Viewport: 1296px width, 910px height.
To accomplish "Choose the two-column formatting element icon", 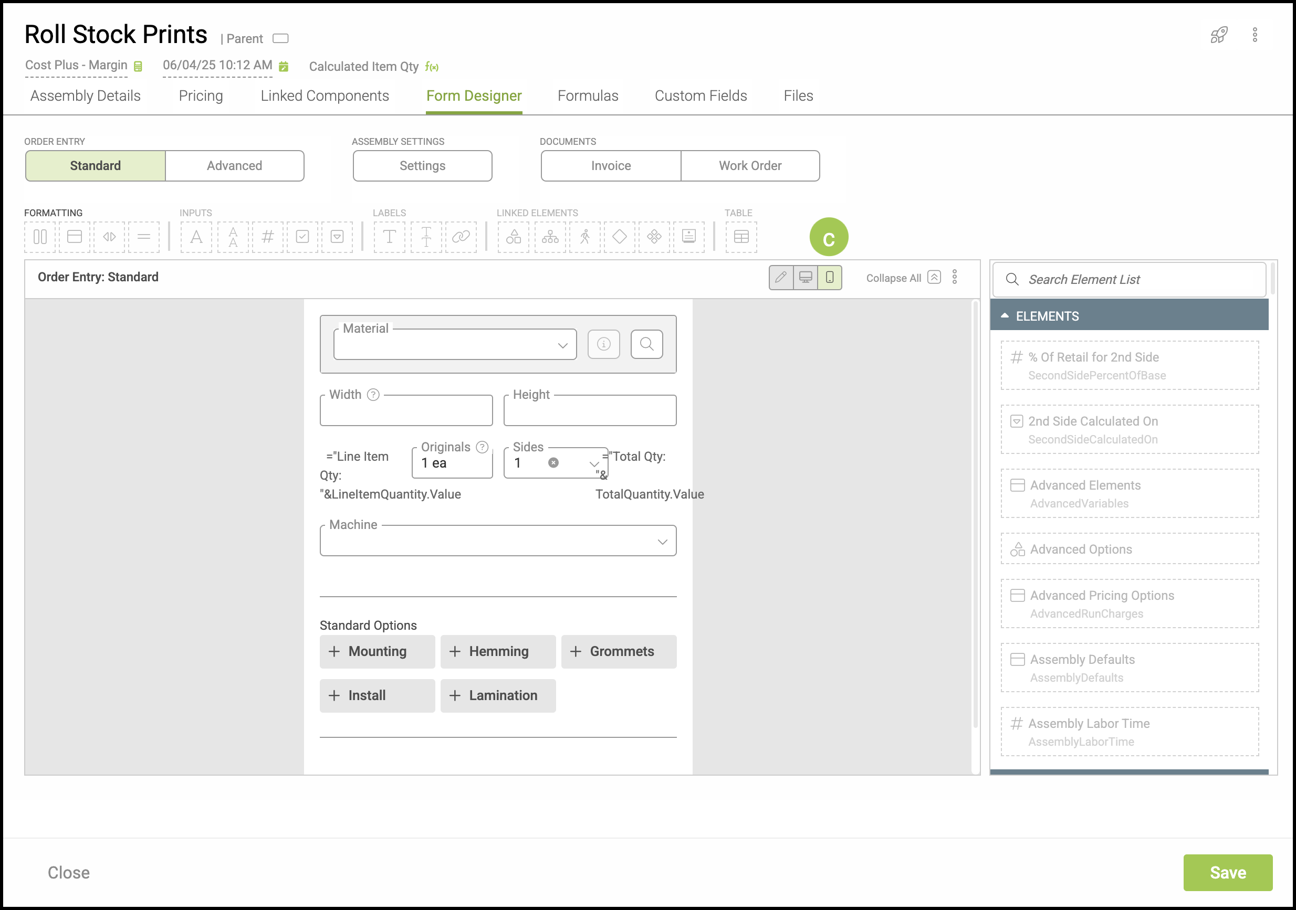I will pos(40,236).
